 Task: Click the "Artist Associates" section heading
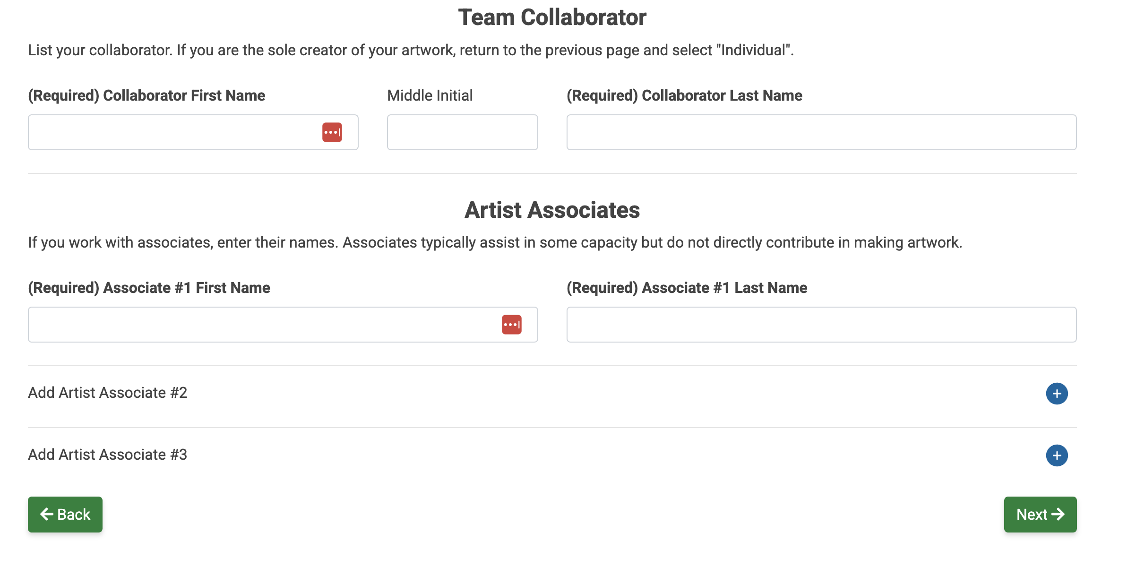[552, 210]
